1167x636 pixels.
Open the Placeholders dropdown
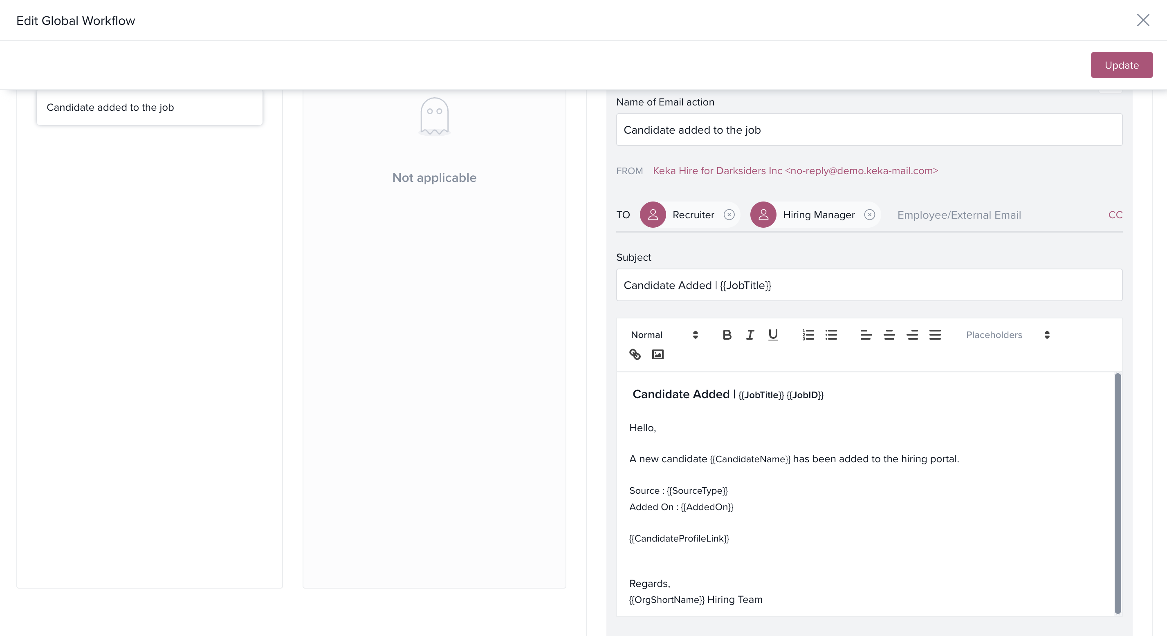1008,335
